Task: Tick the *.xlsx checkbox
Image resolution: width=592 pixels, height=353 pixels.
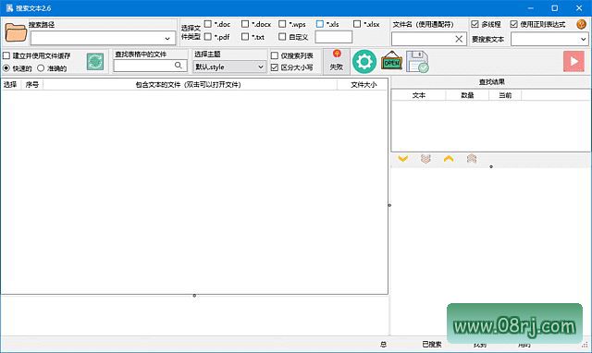Action: 357,24
